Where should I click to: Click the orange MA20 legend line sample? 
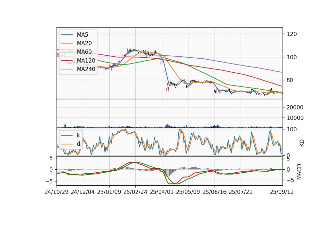point(67,43)
